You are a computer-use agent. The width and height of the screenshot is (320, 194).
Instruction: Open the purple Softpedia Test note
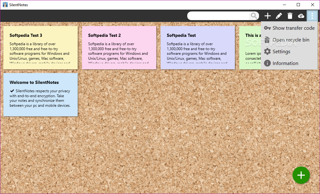coord(197,48)
